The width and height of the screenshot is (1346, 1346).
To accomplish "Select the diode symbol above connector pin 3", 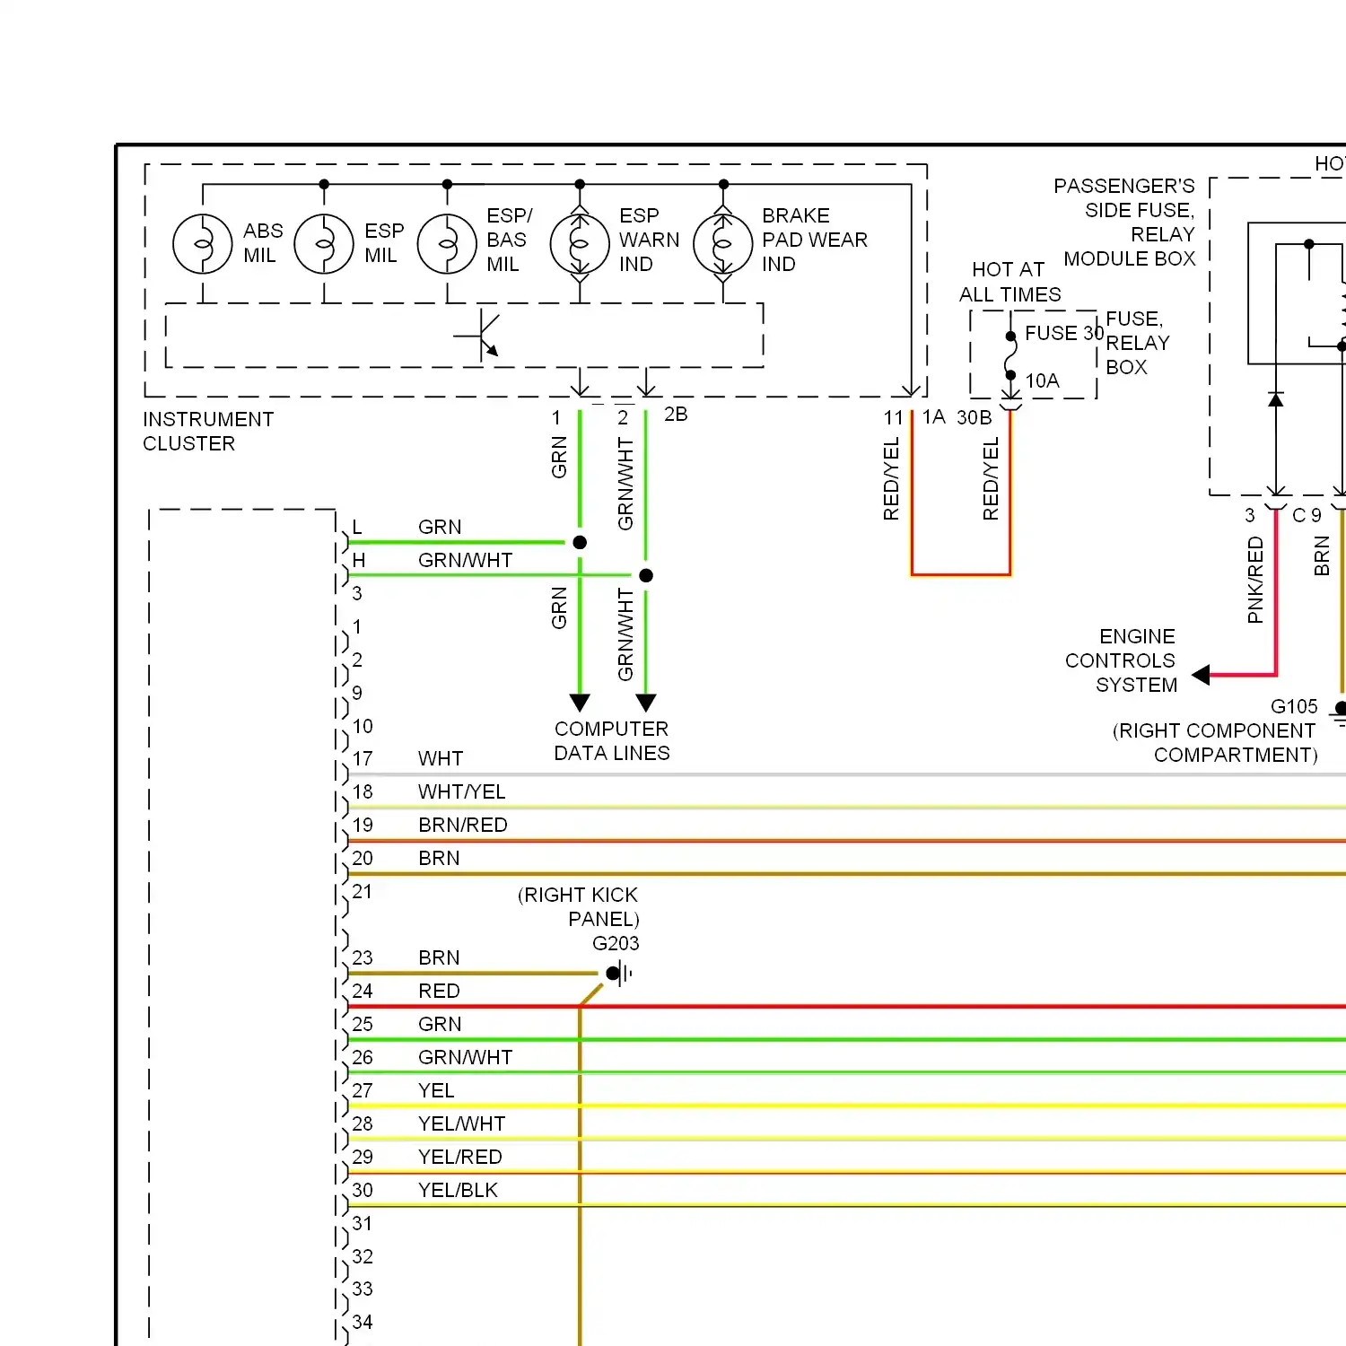I will pyautogui.click(x=1275, y=399).
